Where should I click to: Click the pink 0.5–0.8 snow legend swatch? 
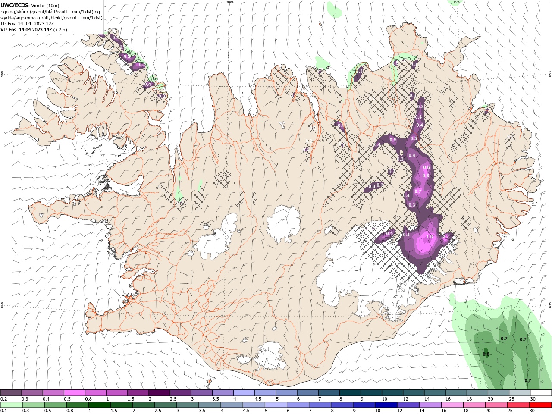(74, 393)
